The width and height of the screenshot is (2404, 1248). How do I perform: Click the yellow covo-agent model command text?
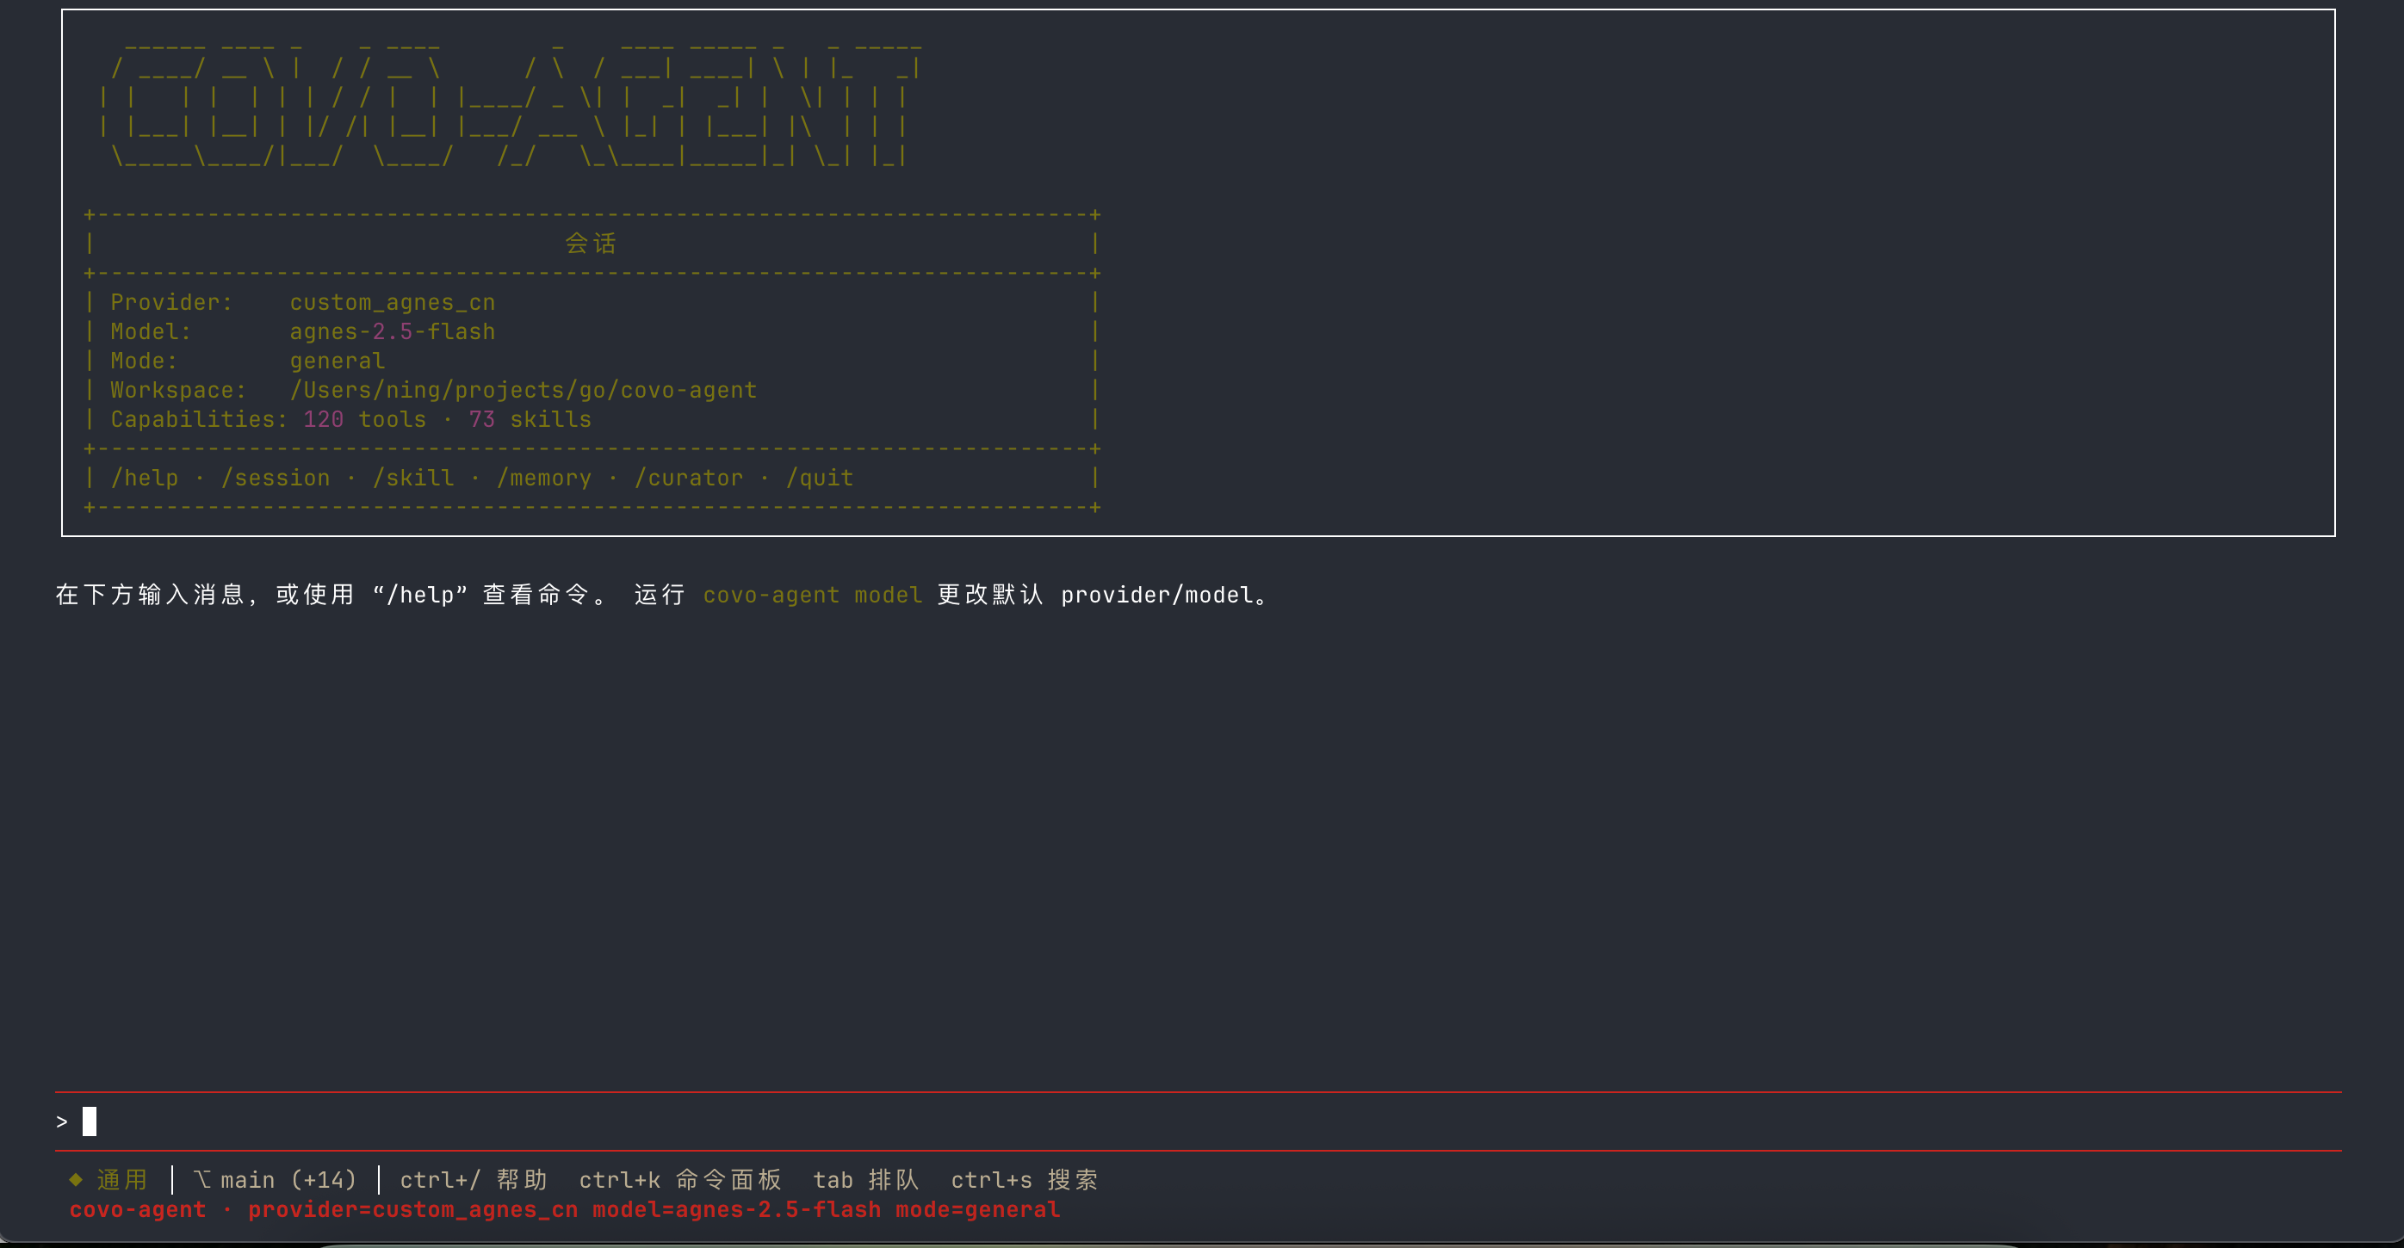tap(813, 594)
